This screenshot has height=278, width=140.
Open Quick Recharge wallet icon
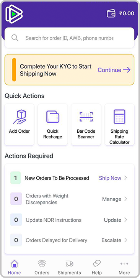[53, 117]
